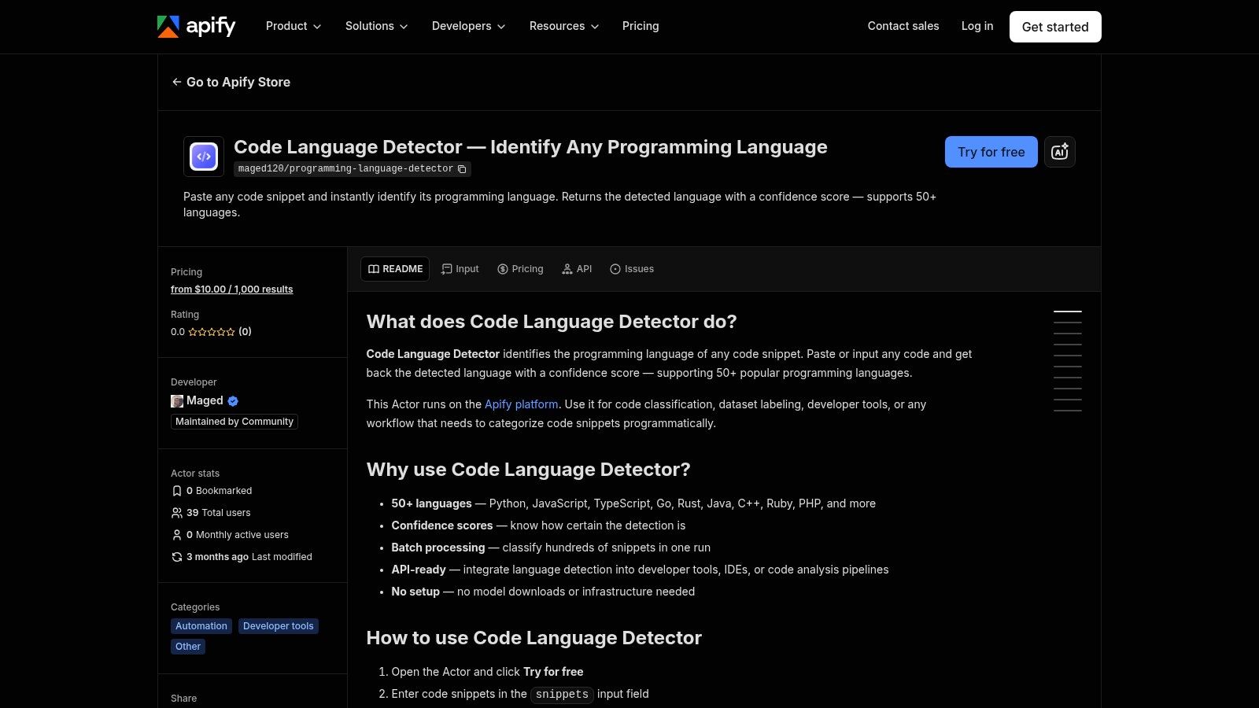Open the Apify platform link
1259x708 pixels.
click(x=522, y=404)
